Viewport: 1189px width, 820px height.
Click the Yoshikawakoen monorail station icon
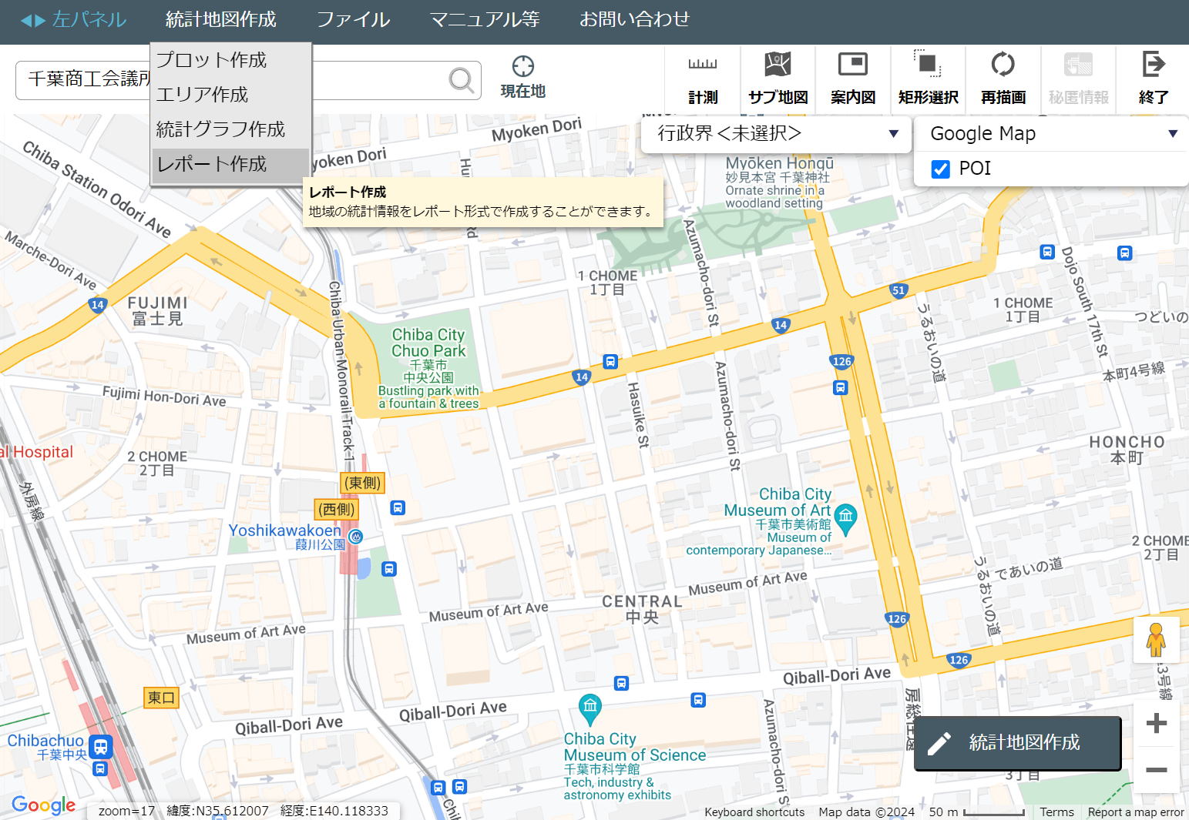pos(355,537)
